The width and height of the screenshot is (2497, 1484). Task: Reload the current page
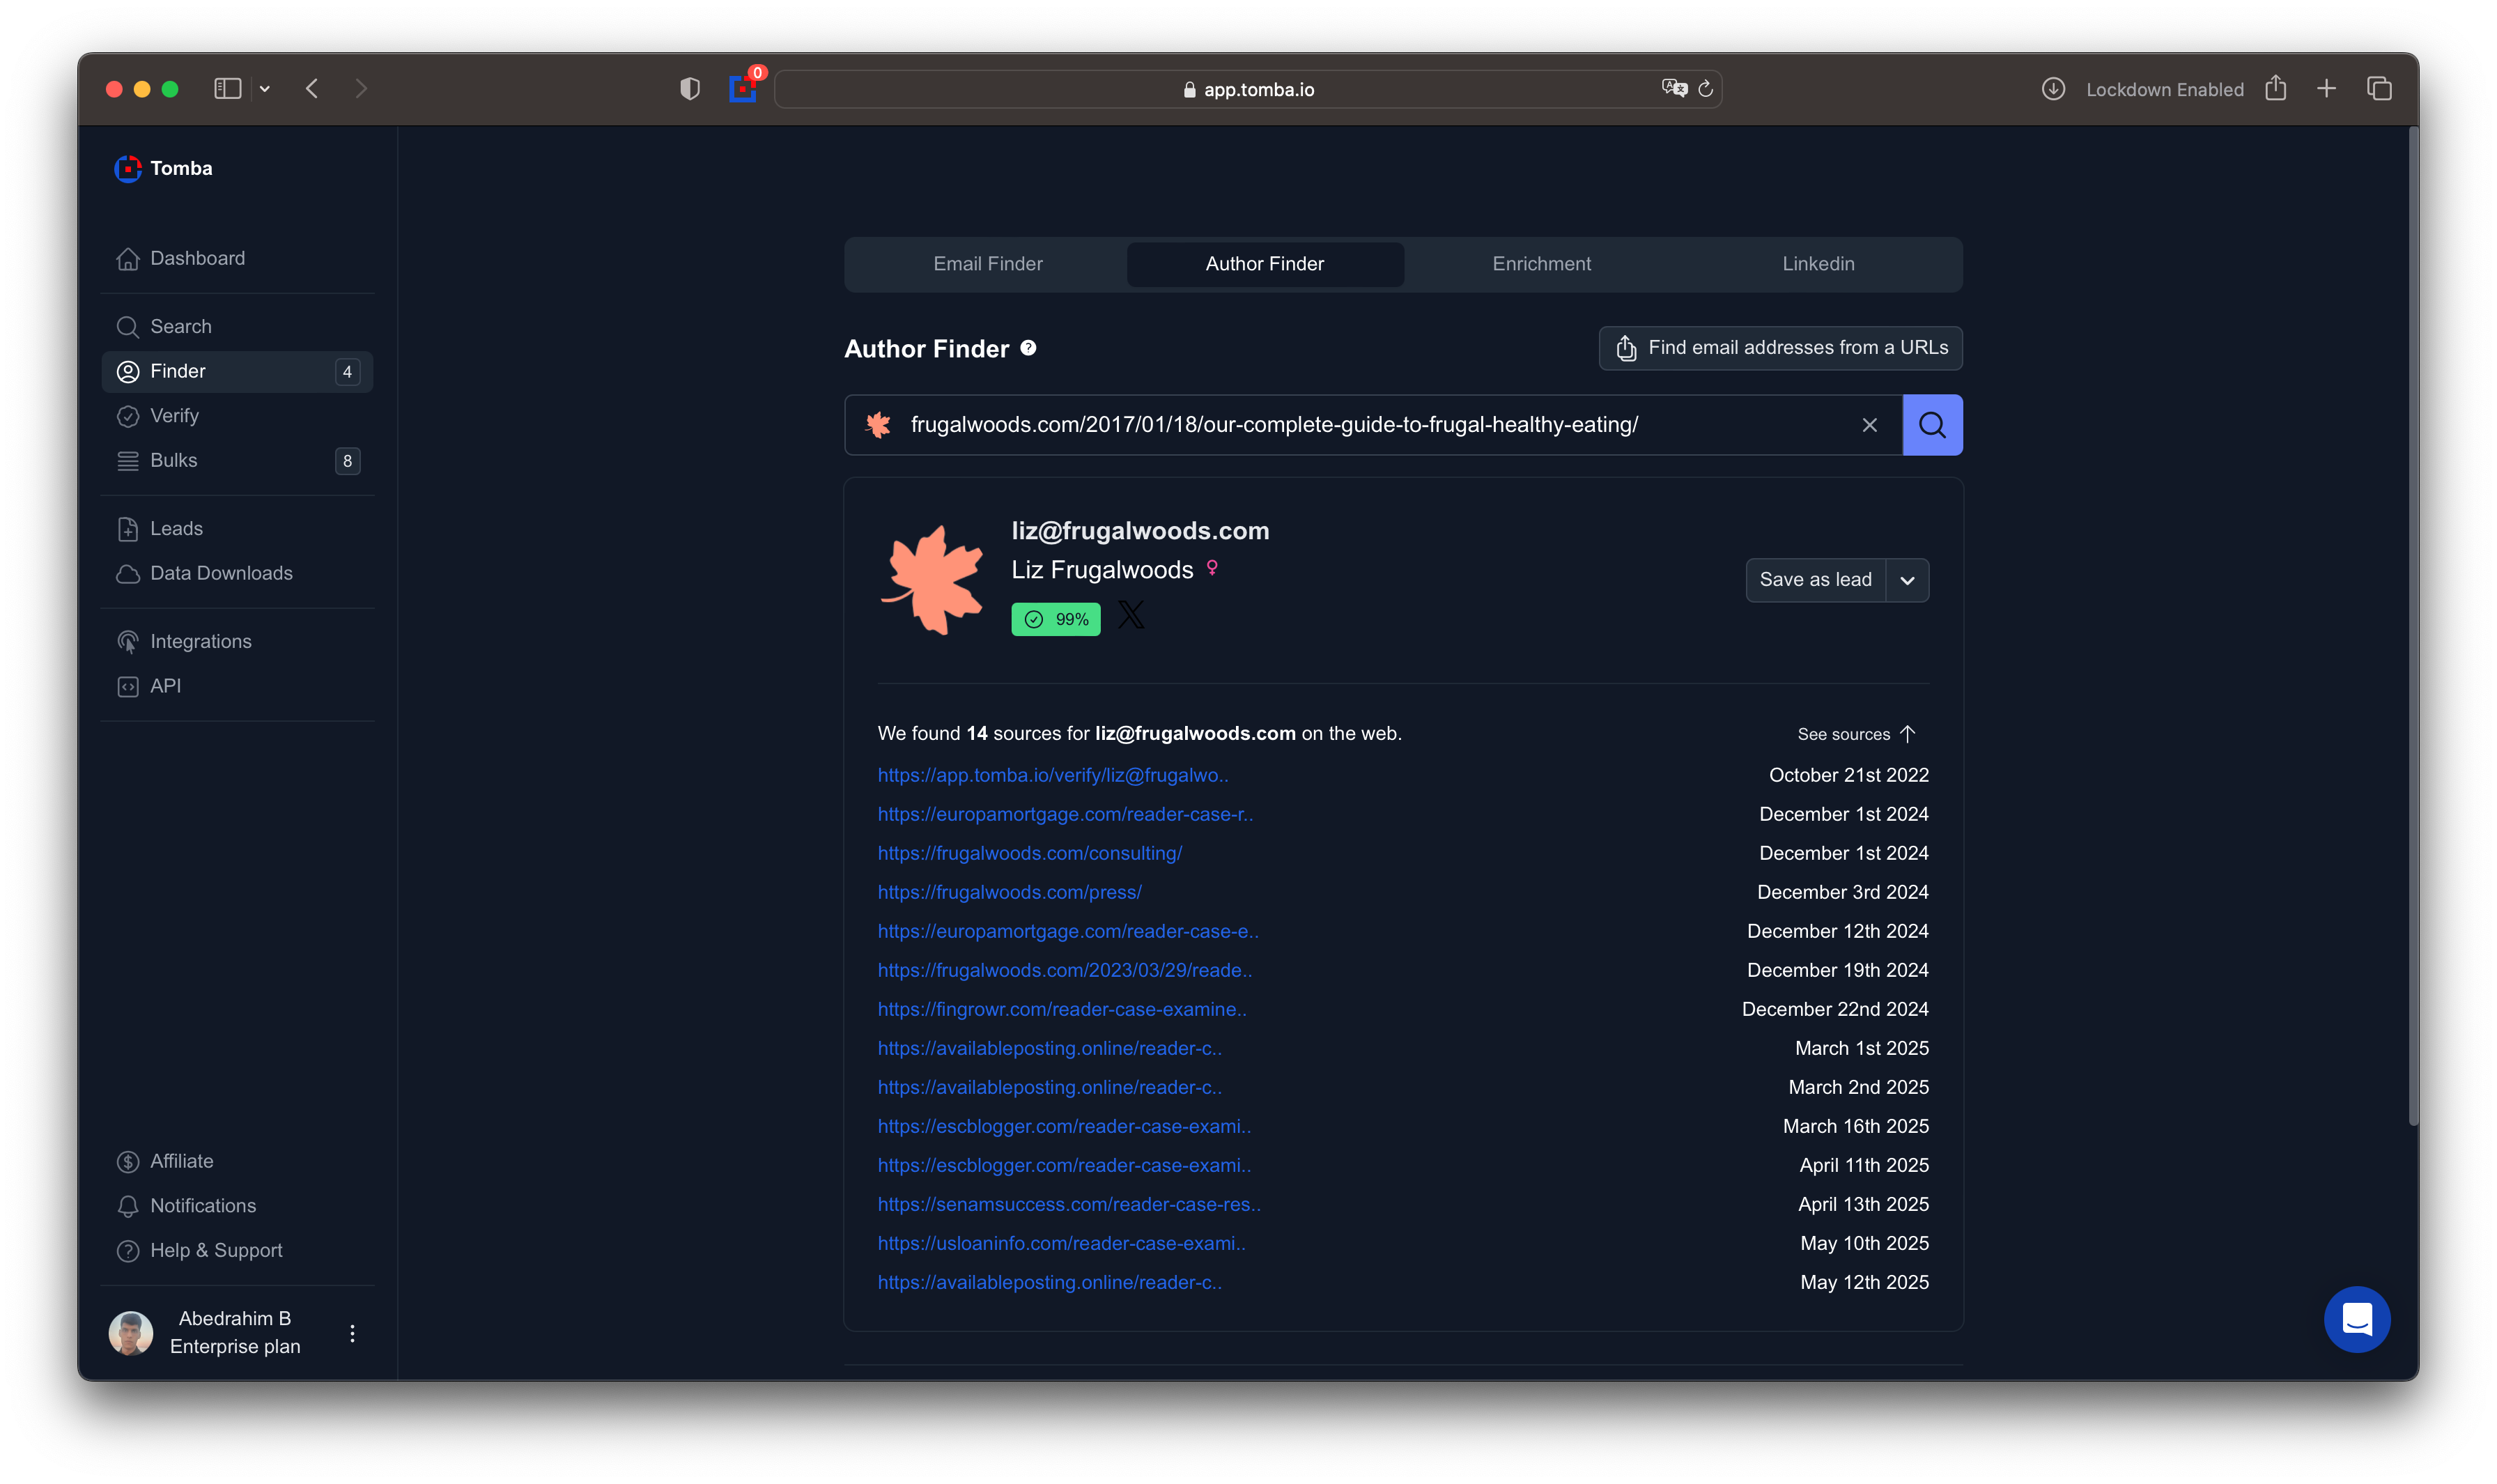coord(1705,89)
